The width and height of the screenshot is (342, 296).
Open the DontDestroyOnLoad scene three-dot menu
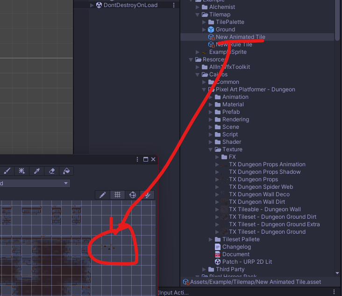pos(174,5)
